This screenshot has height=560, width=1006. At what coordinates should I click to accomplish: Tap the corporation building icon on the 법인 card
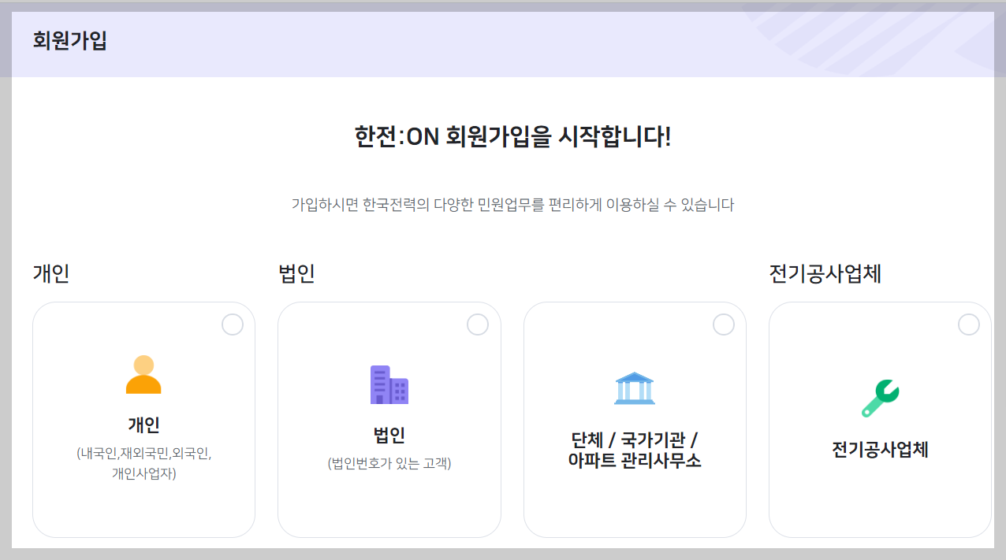coord(389,385)
